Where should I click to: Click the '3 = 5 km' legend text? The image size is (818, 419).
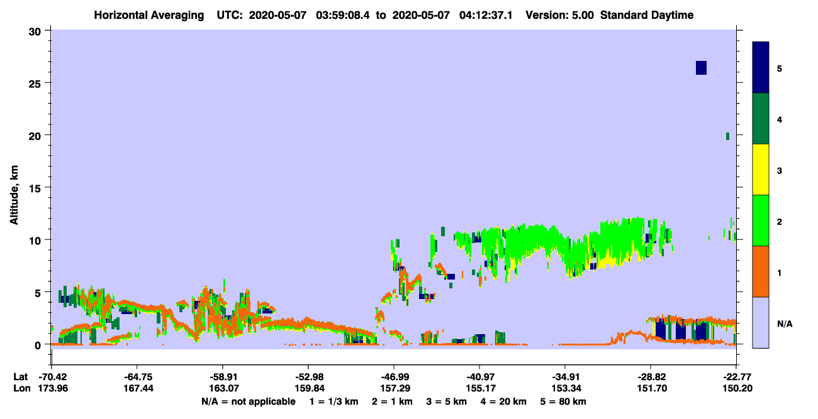pyautogui.click(x=446, y=401)
